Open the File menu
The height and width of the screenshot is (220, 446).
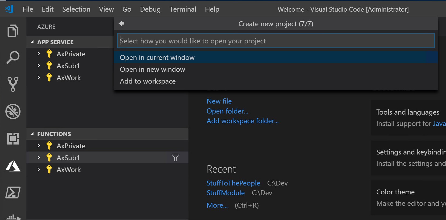coord(28,9)
